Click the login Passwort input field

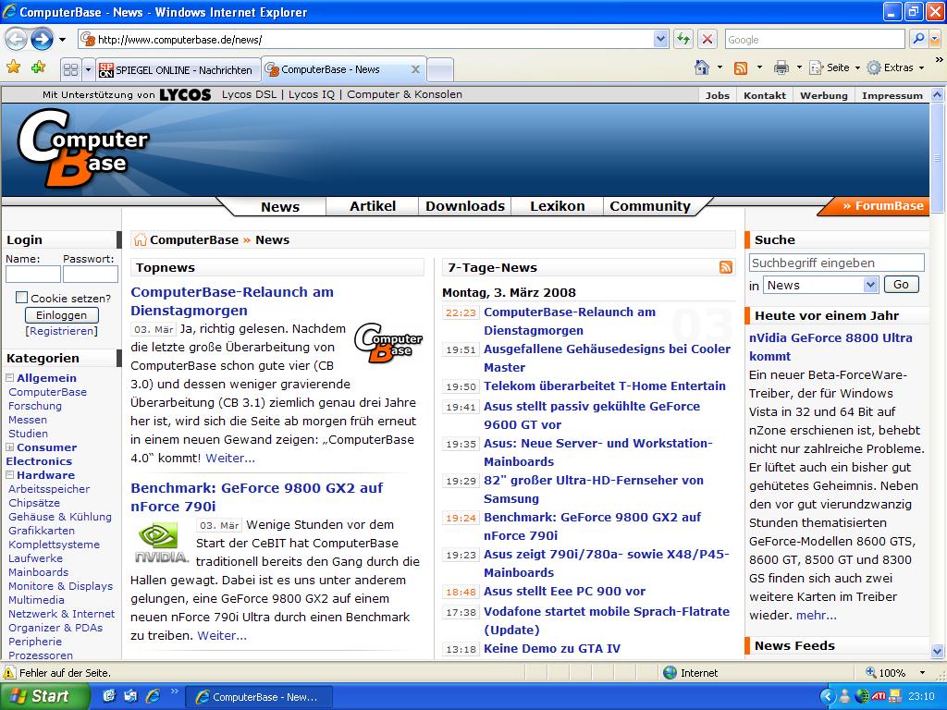pyautogui.click(x=91, y=275)
